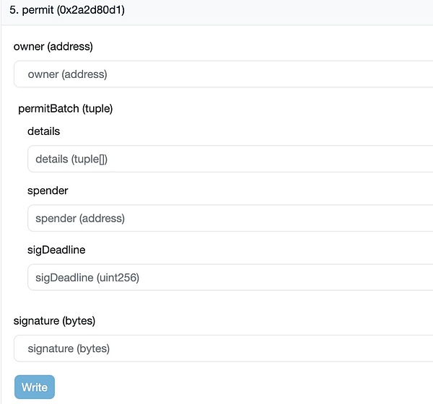
Task: Click the "permitBatch (tuple)" section label
Action: tap(66, 109)
